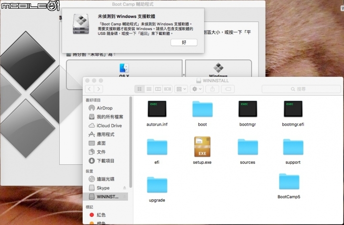344x225 pixels.
Task: Select the sources folder
Action: click(247, 147)
